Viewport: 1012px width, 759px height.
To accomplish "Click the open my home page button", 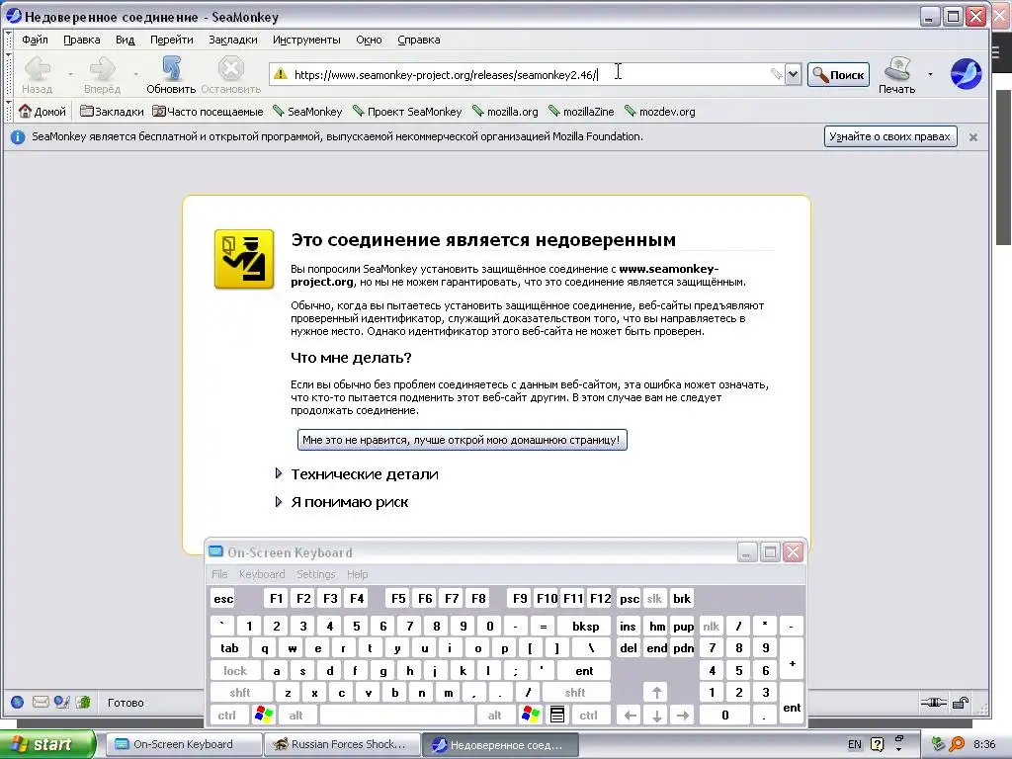I will [463, 440].
